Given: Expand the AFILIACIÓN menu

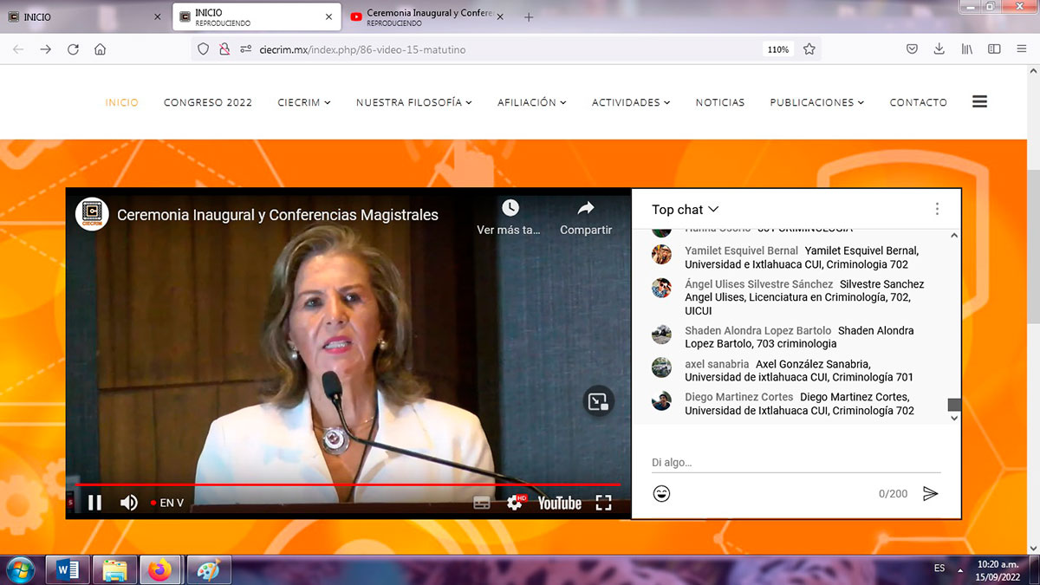Looking at the screenshot, I should [532, 102].
